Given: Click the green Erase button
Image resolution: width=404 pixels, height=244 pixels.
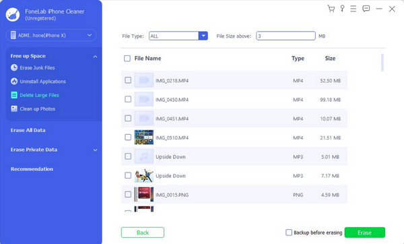Looking at the screenshot, I should point(364,233).
